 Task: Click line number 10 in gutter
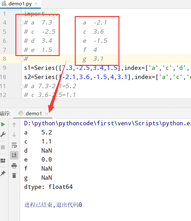(x=3, y=77)
